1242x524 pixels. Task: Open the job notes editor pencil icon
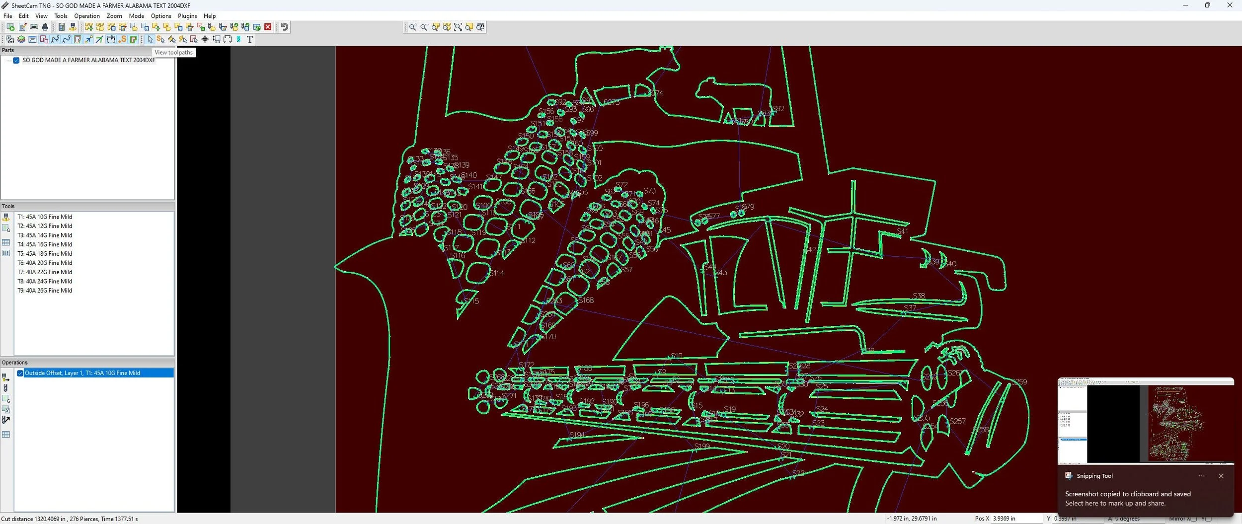(22, 27)
